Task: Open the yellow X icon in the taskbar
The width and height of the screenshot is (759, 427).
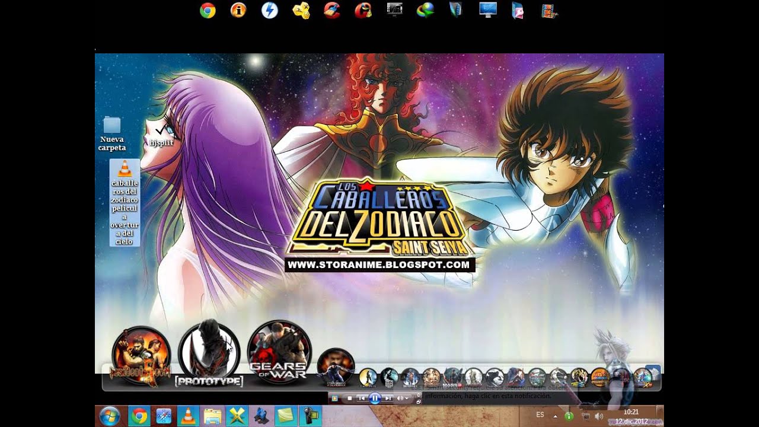Action: [236, 416]
